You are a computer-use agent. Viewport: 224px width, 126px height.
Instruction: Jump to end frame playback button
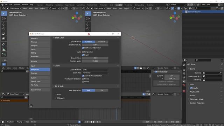[99, 122]
